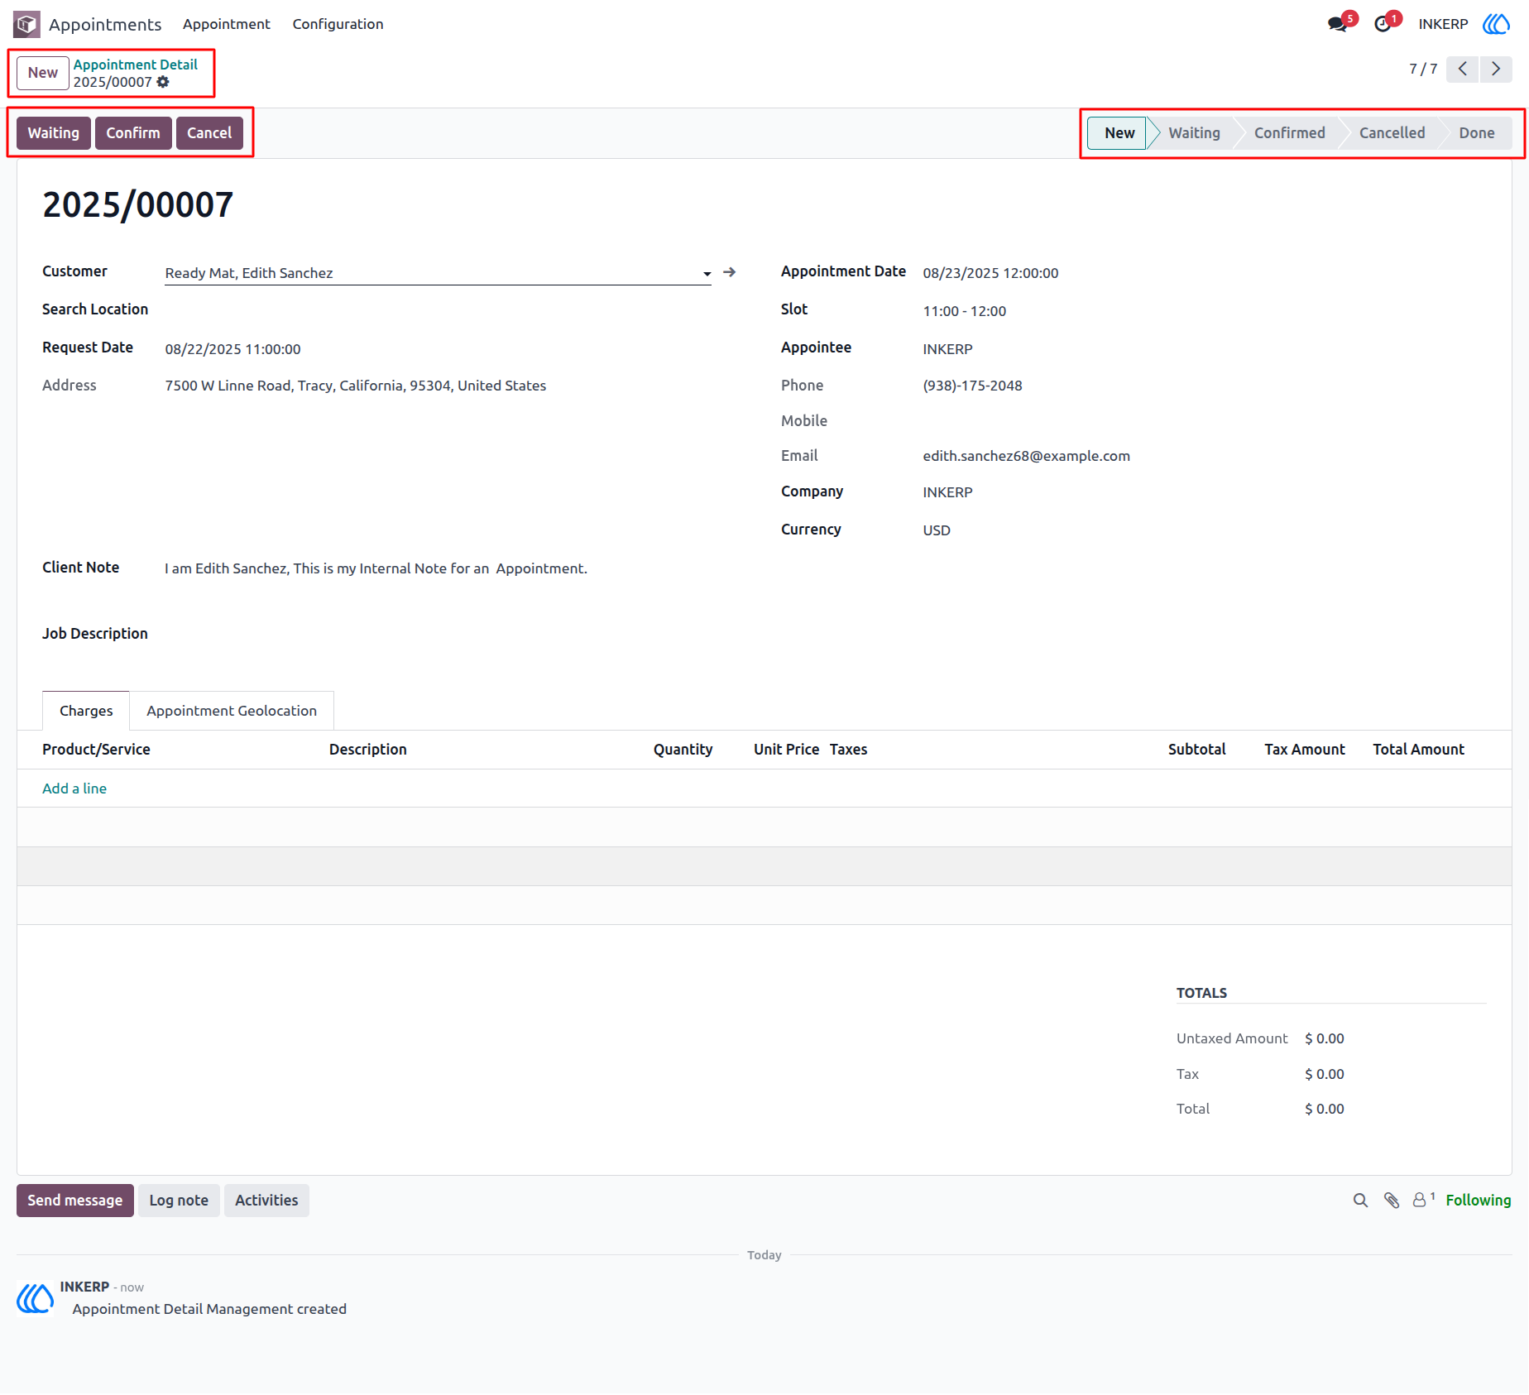Screen dimensions: 1529x1395
Task: Select the Confirmed status stage
Action: pyautogui.click(x=1289, y=133)
